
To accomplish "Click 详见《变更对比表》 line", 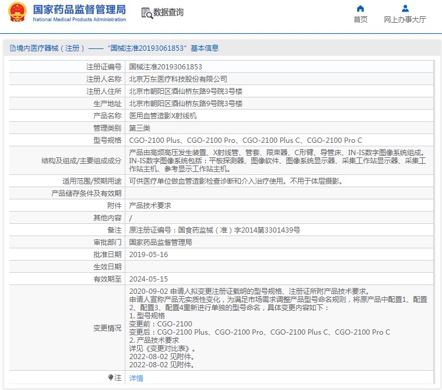I will pos(162,348).
